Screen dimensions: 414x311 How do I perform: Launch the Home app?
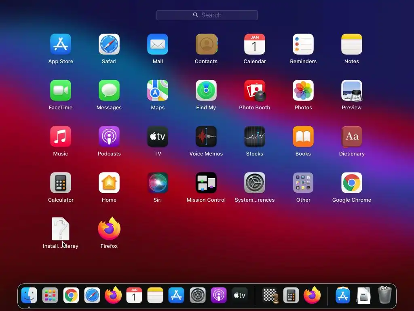109,183
